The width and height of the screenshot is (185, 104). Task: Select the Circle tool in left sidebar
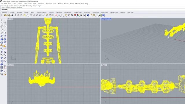click(2, 27)
